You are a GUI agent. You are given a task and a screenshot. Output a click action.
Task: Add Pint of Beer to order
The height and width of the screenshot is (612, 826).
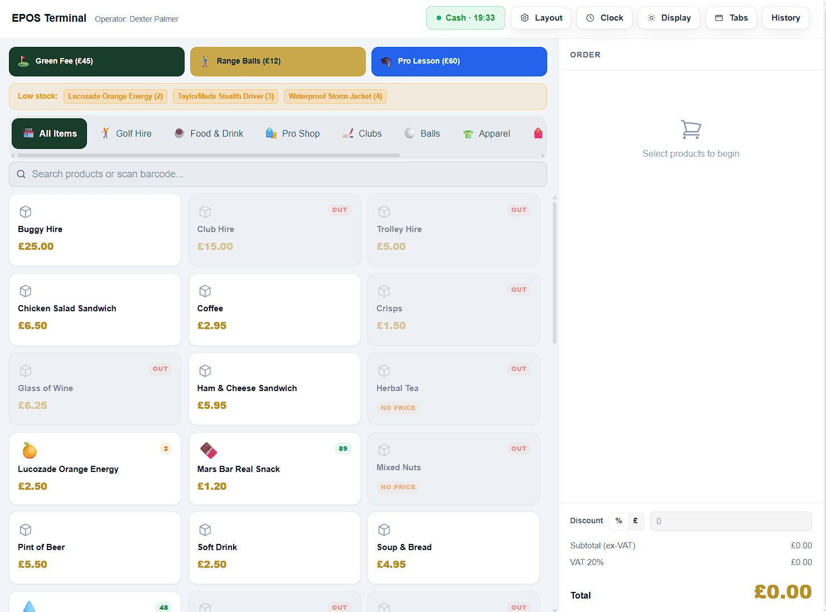95,548
